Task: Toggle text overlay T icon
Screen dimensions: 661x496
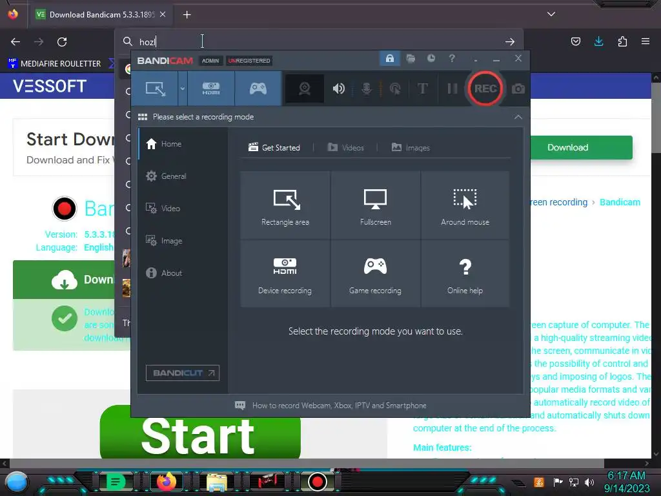Action: [x=422, y=88]
